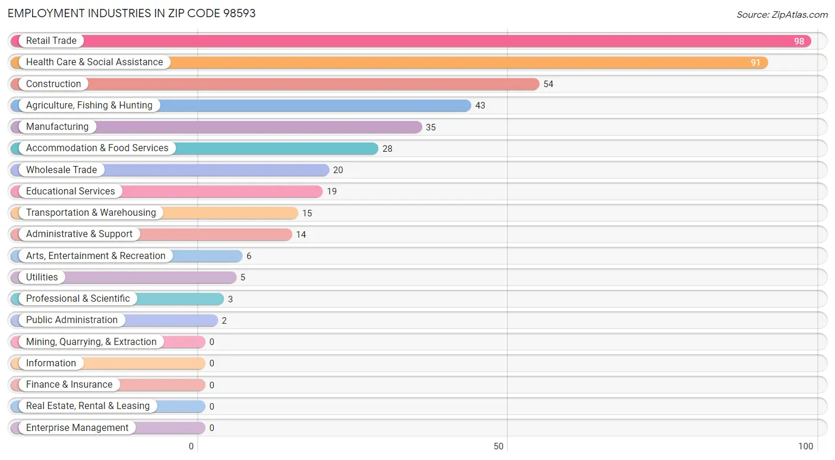Click the axis label 50
The height and width of the screenshot is (460, 835).
point(499,446)
